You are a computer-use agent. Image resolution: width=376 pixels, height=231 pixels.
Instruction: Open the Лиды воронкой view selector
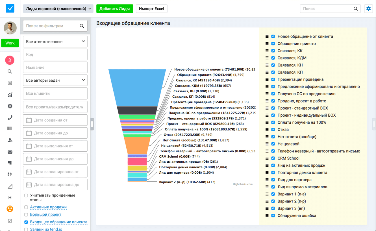58,9
